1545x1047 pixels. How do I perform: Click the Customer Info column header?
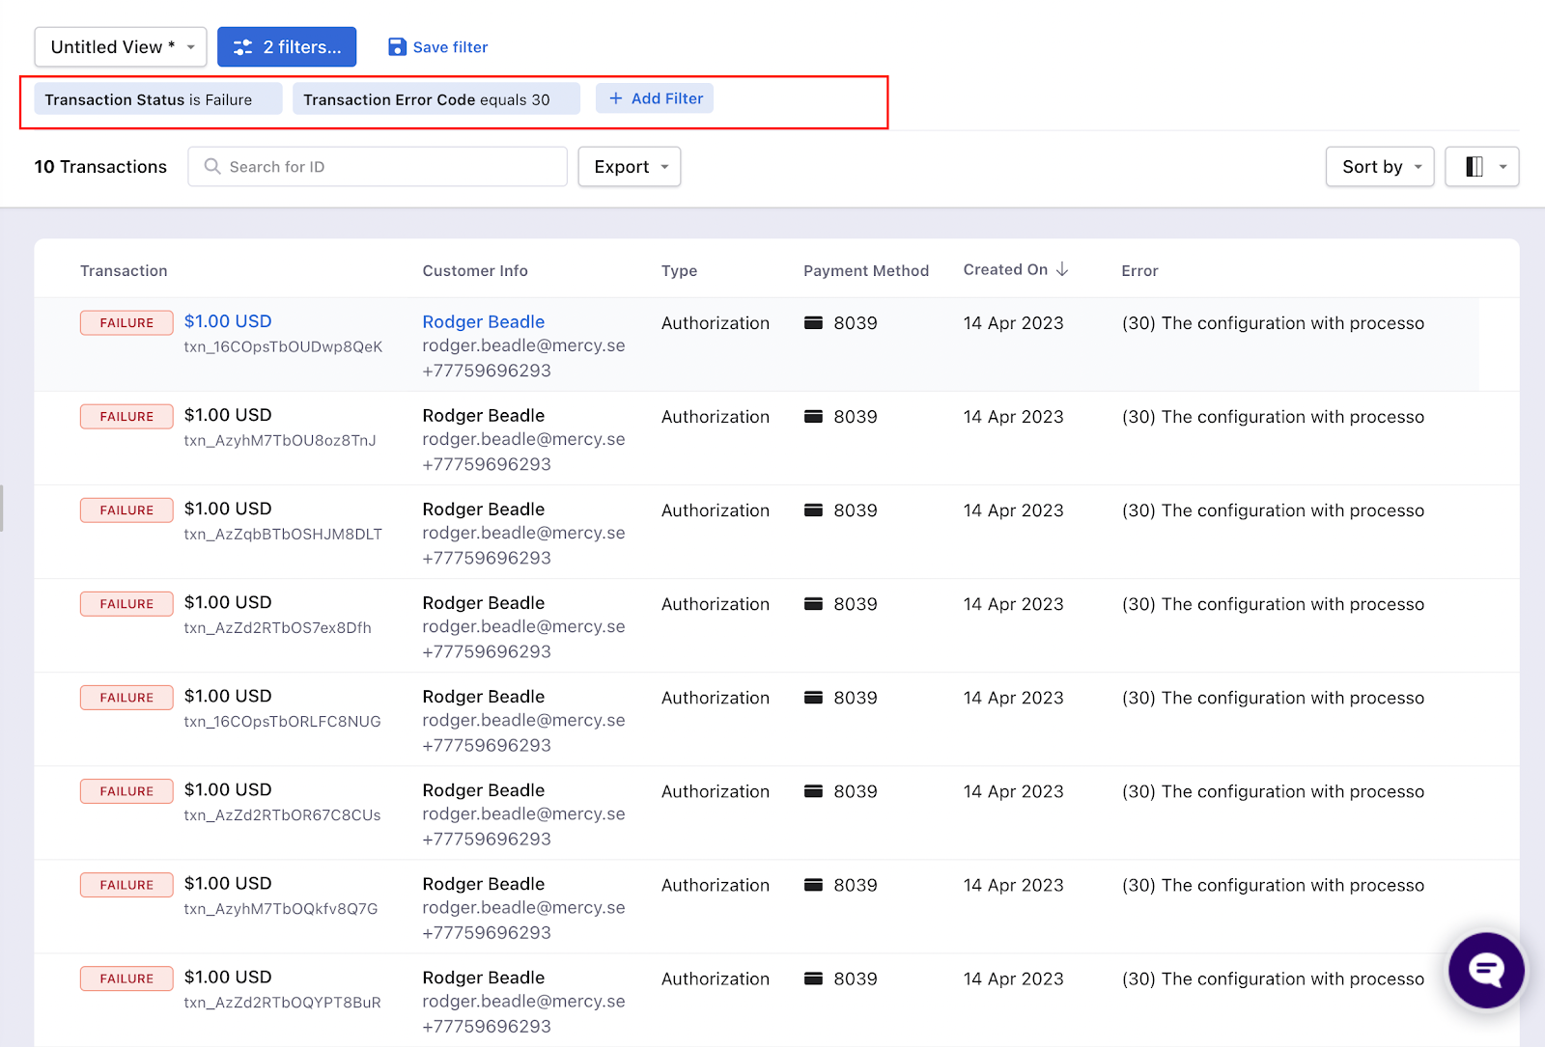475,271
